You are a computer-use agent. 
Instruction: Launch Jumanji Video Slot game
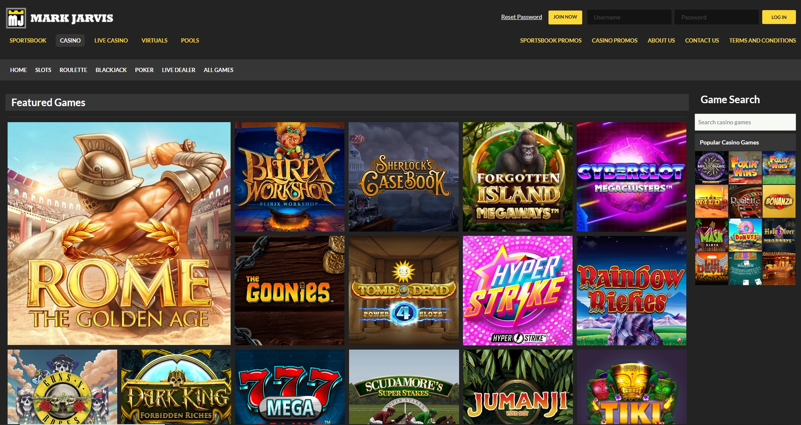pyautogui.click(x=518, y=387)
